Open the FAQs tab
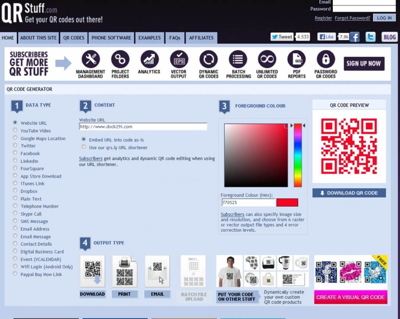 pyautogui.click(x=175, y=38)
